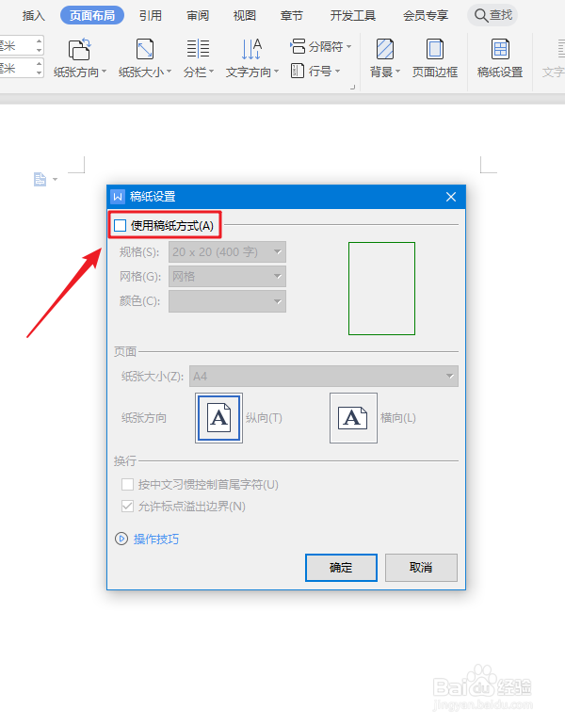Screen dimensions: 565x725
Task: Decrease the lower margin spinner value
Action: point(39,73)
